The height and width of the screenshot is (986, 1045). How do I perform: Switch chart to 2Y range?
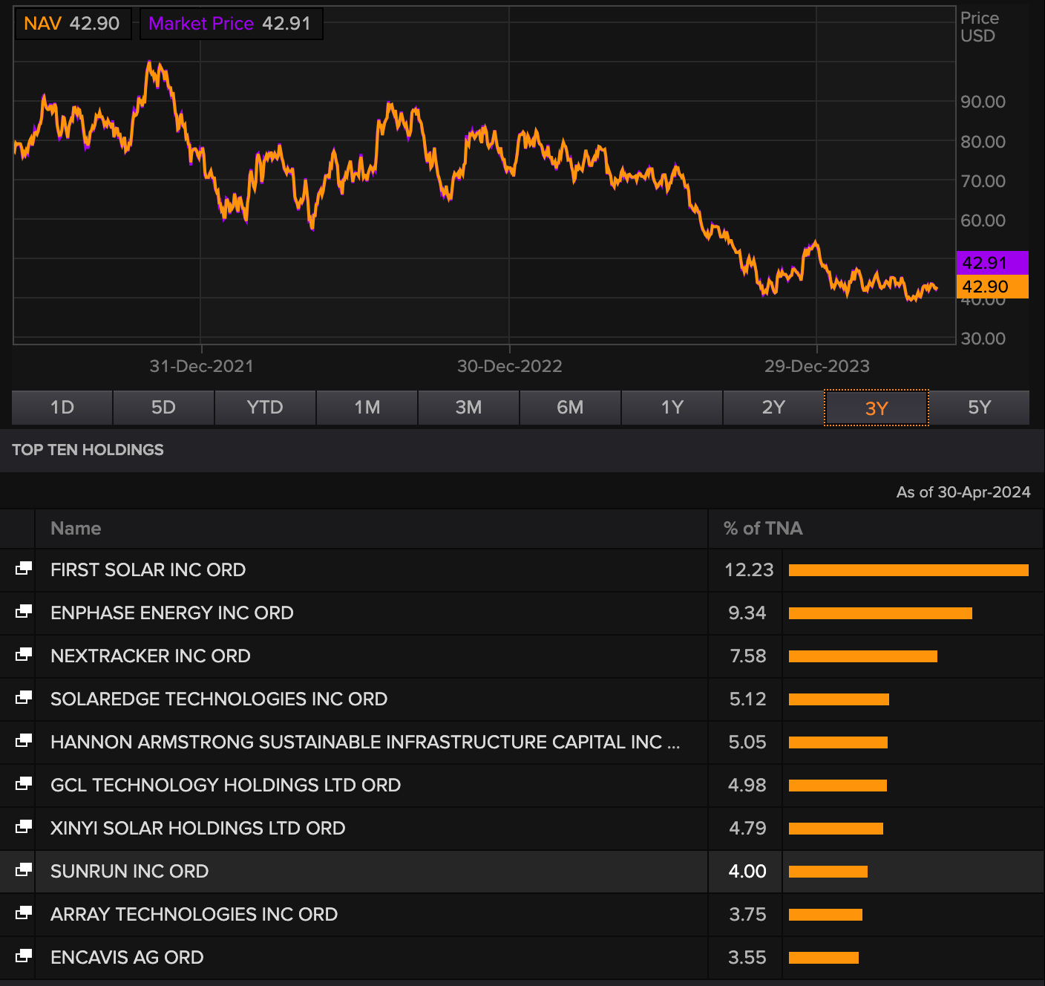tap(773, 408)
